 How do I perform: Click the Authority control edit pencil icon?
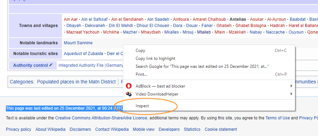[51, 65]
